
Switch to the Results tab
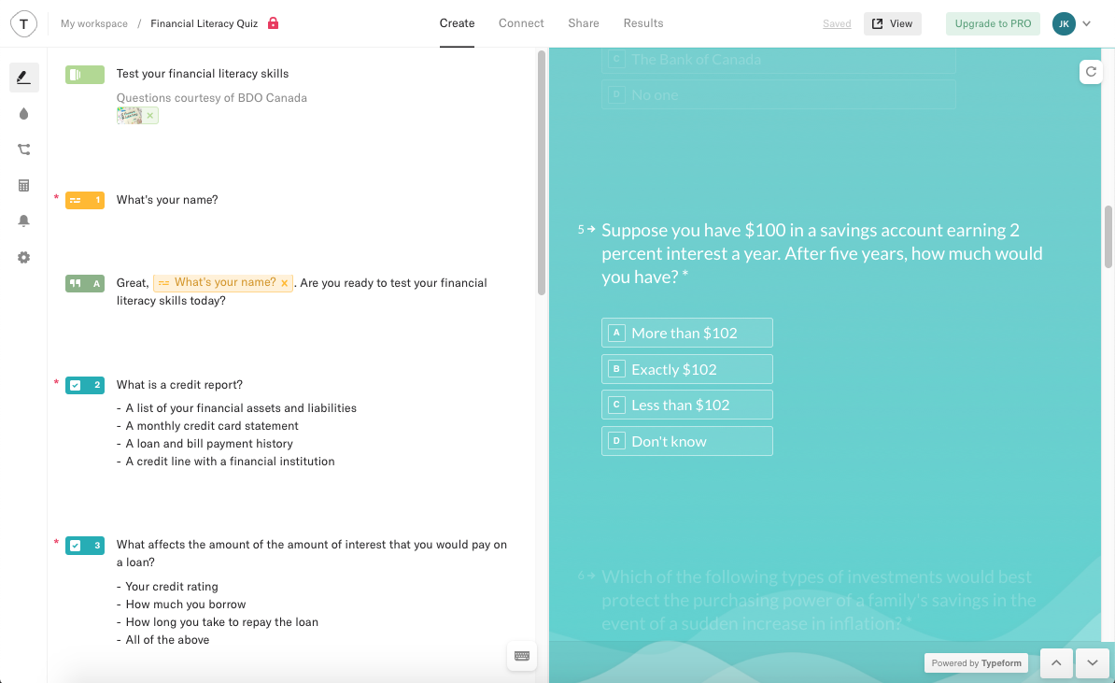[643, 23]
